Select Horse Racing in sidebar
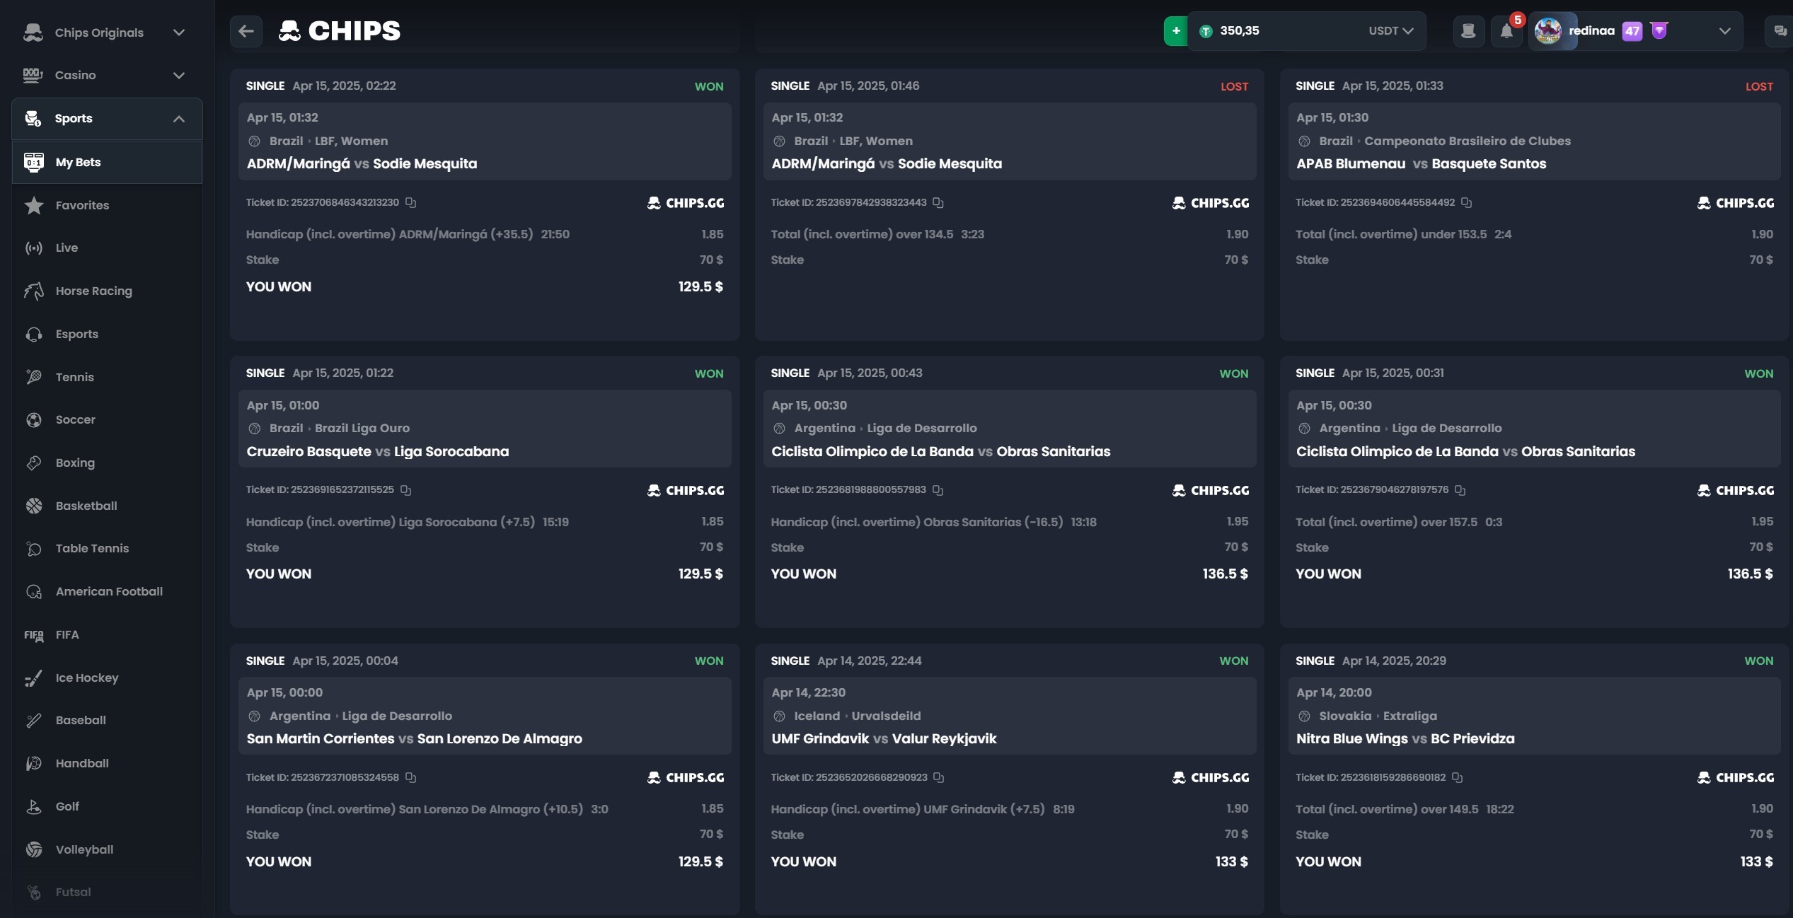The image size is (1793, 918). (x=93, y=291)
